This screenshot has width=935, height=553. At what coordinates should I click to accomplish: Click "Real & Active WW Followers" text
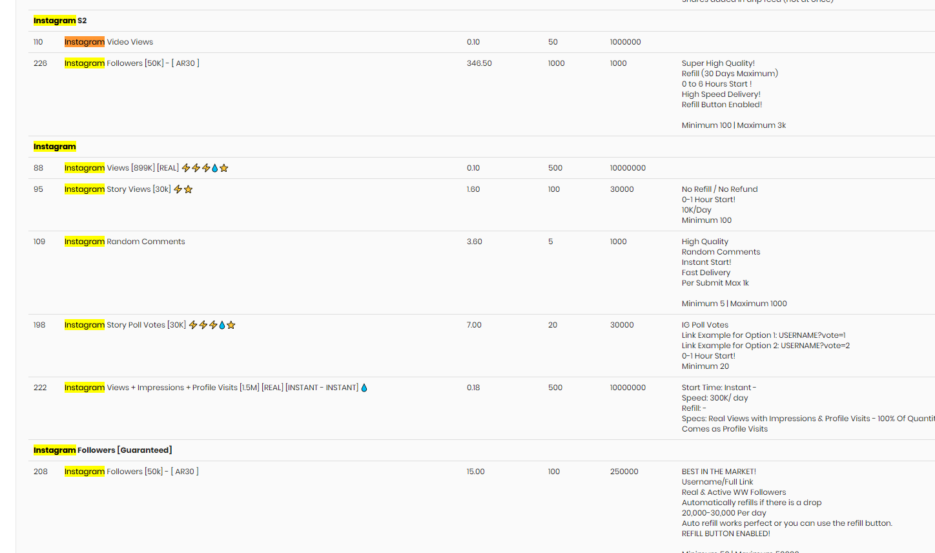(734, 492)
